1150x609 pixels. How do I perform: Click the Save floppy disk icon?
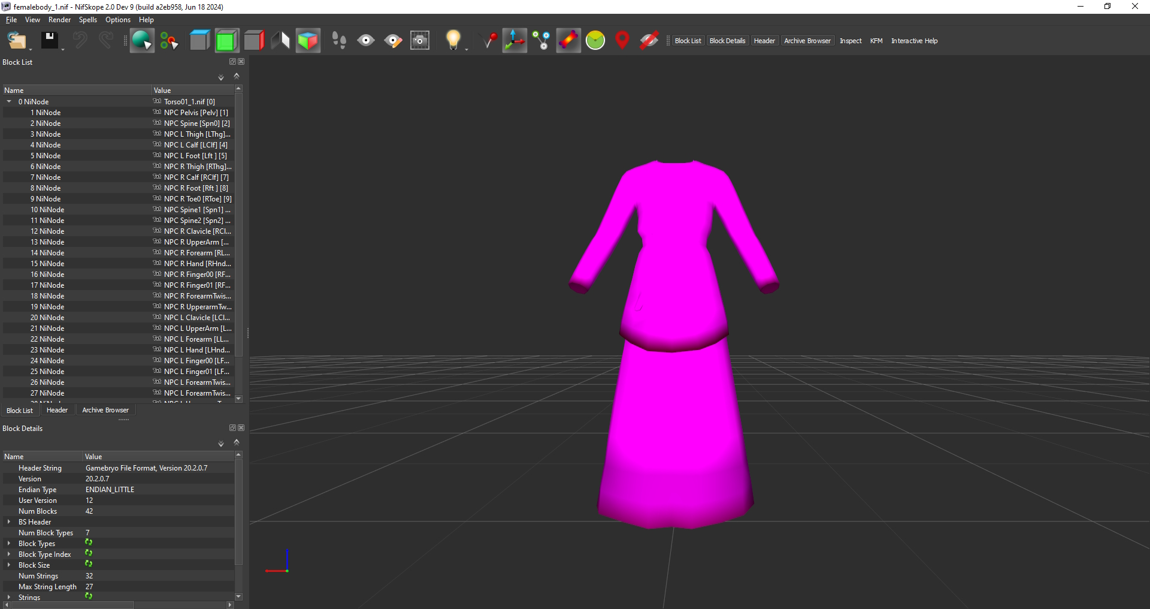pos(49,41)
